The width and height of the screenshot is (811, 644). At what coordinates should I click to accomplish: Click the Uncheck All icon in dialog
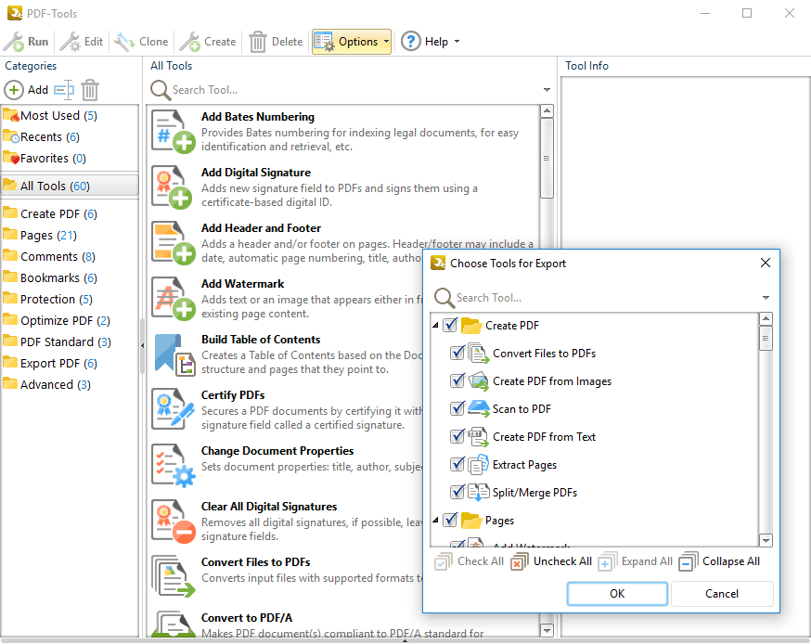click(x=520, y=561)
